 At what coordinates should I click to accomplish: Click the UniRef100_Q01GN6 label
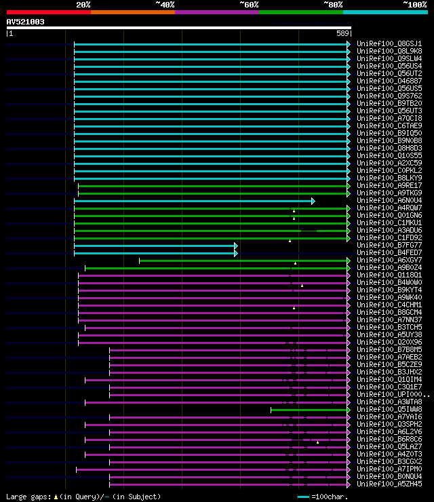[389, 215]
